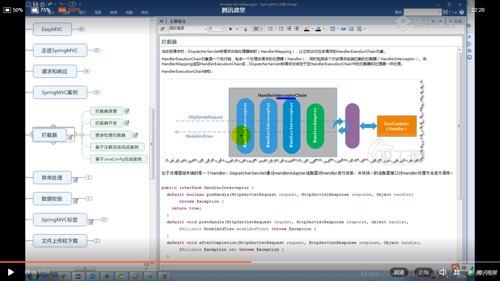
Task: Select the 数据校验 topic
Action: (52, 199)
